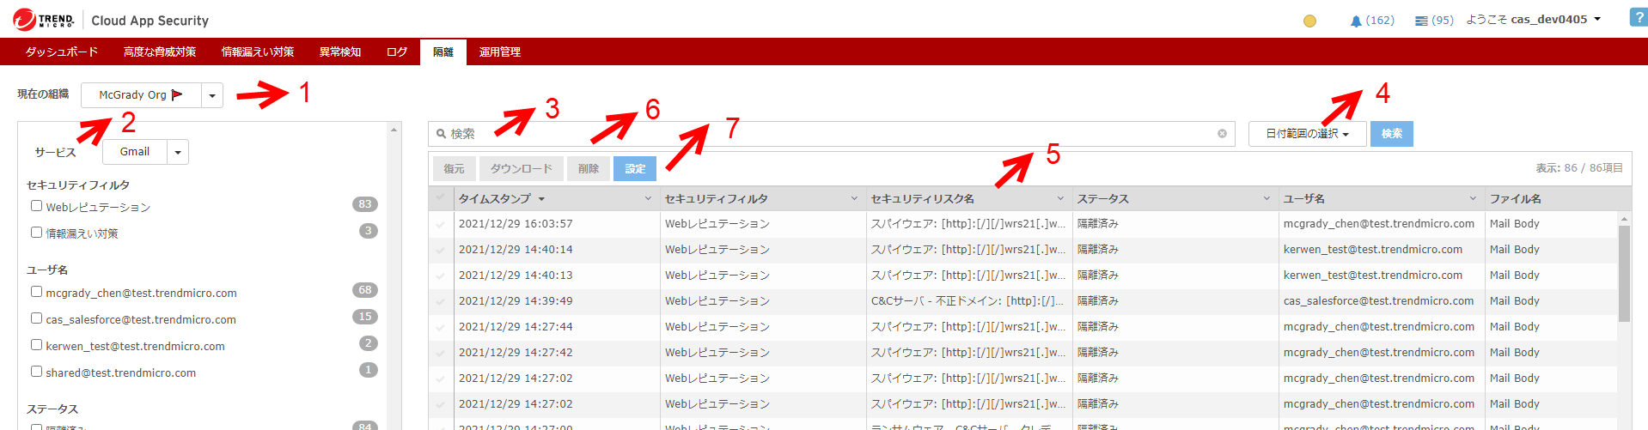Viewport: 1648px width, 430px height.
Task: Click the table's vertical scrollbar thumb
Action: [x=1624, y=275]
